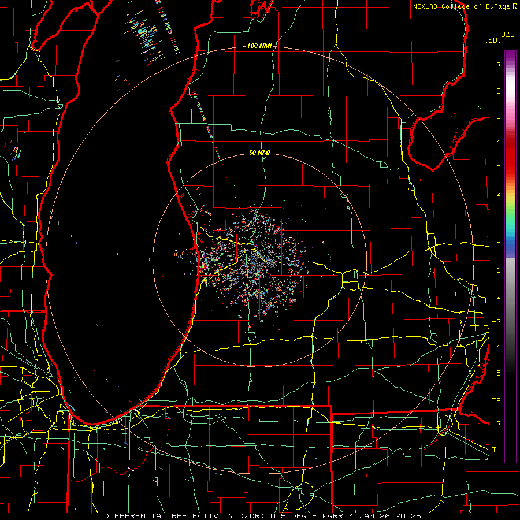Select the -3 dB tick label on the legend
This screenshot has height=520, width=520.
tap(496, 322)
